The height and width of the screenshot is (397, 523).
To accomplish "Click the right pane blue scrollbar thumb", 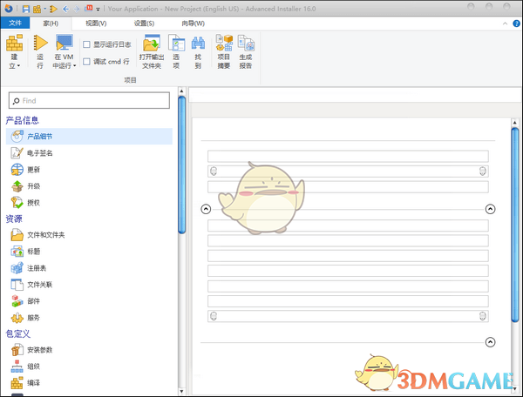I will pos(515,225).
